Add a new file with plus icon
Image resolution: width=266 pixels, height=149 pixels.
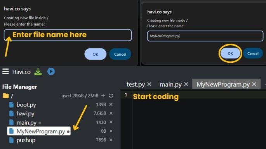coord(103,96)
